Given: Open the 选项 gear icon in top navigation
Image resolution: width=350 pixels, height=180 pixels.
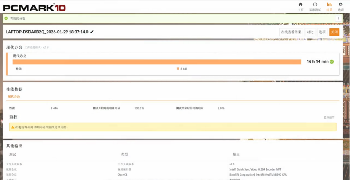Looking at the screenshot, I should (341, 4).
